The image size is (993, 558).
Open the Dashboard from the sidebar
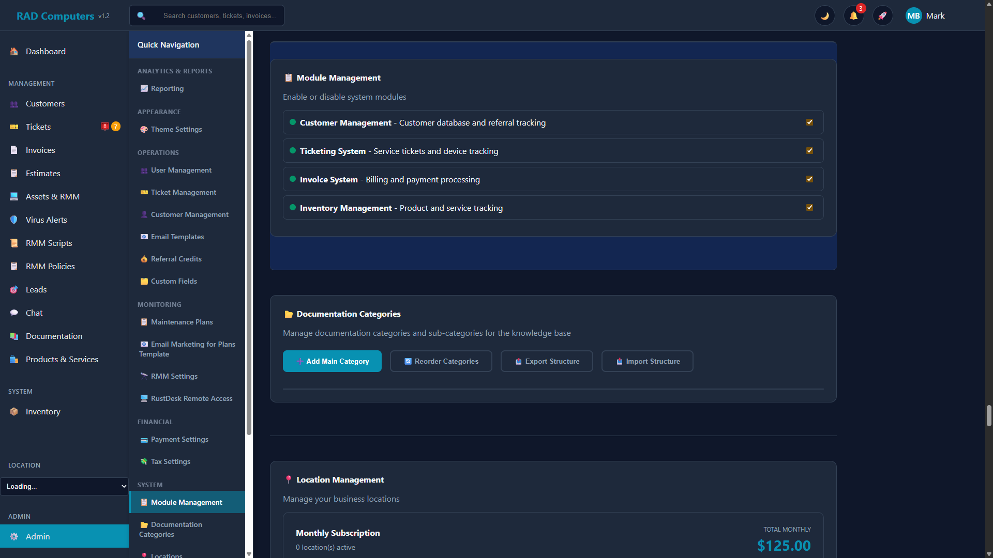pyautogui.click(x=46, y=51)
